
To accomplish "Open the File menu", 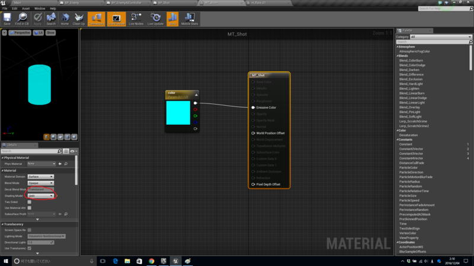I will 5,8.
